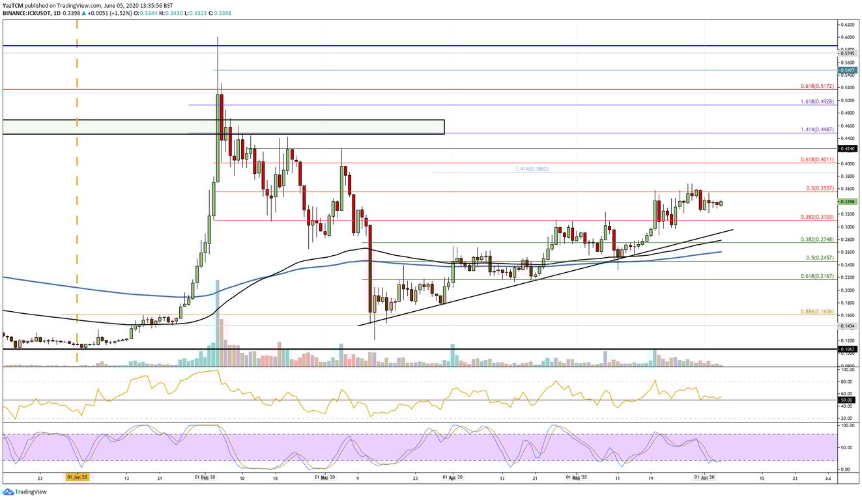Click the TradingView.com publication text
862x500 pixels.
coord(78,5)
